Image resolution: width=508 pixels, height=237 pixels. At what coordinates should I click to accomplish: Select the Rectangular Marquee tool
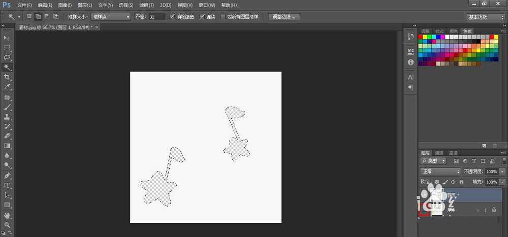point(7,48)
